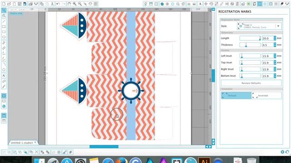Zoom in with the magnifier plus icon

click(75, 4)
